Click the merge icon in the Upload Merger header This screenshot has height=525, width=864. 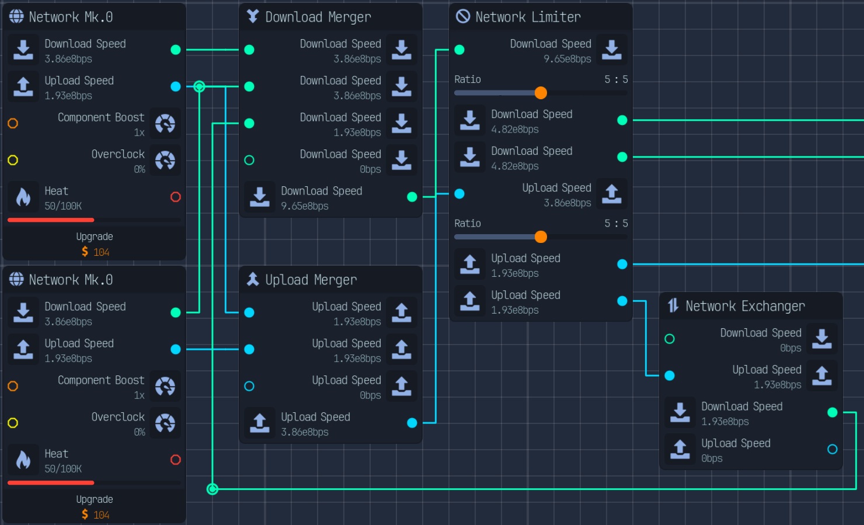(253, 279)
